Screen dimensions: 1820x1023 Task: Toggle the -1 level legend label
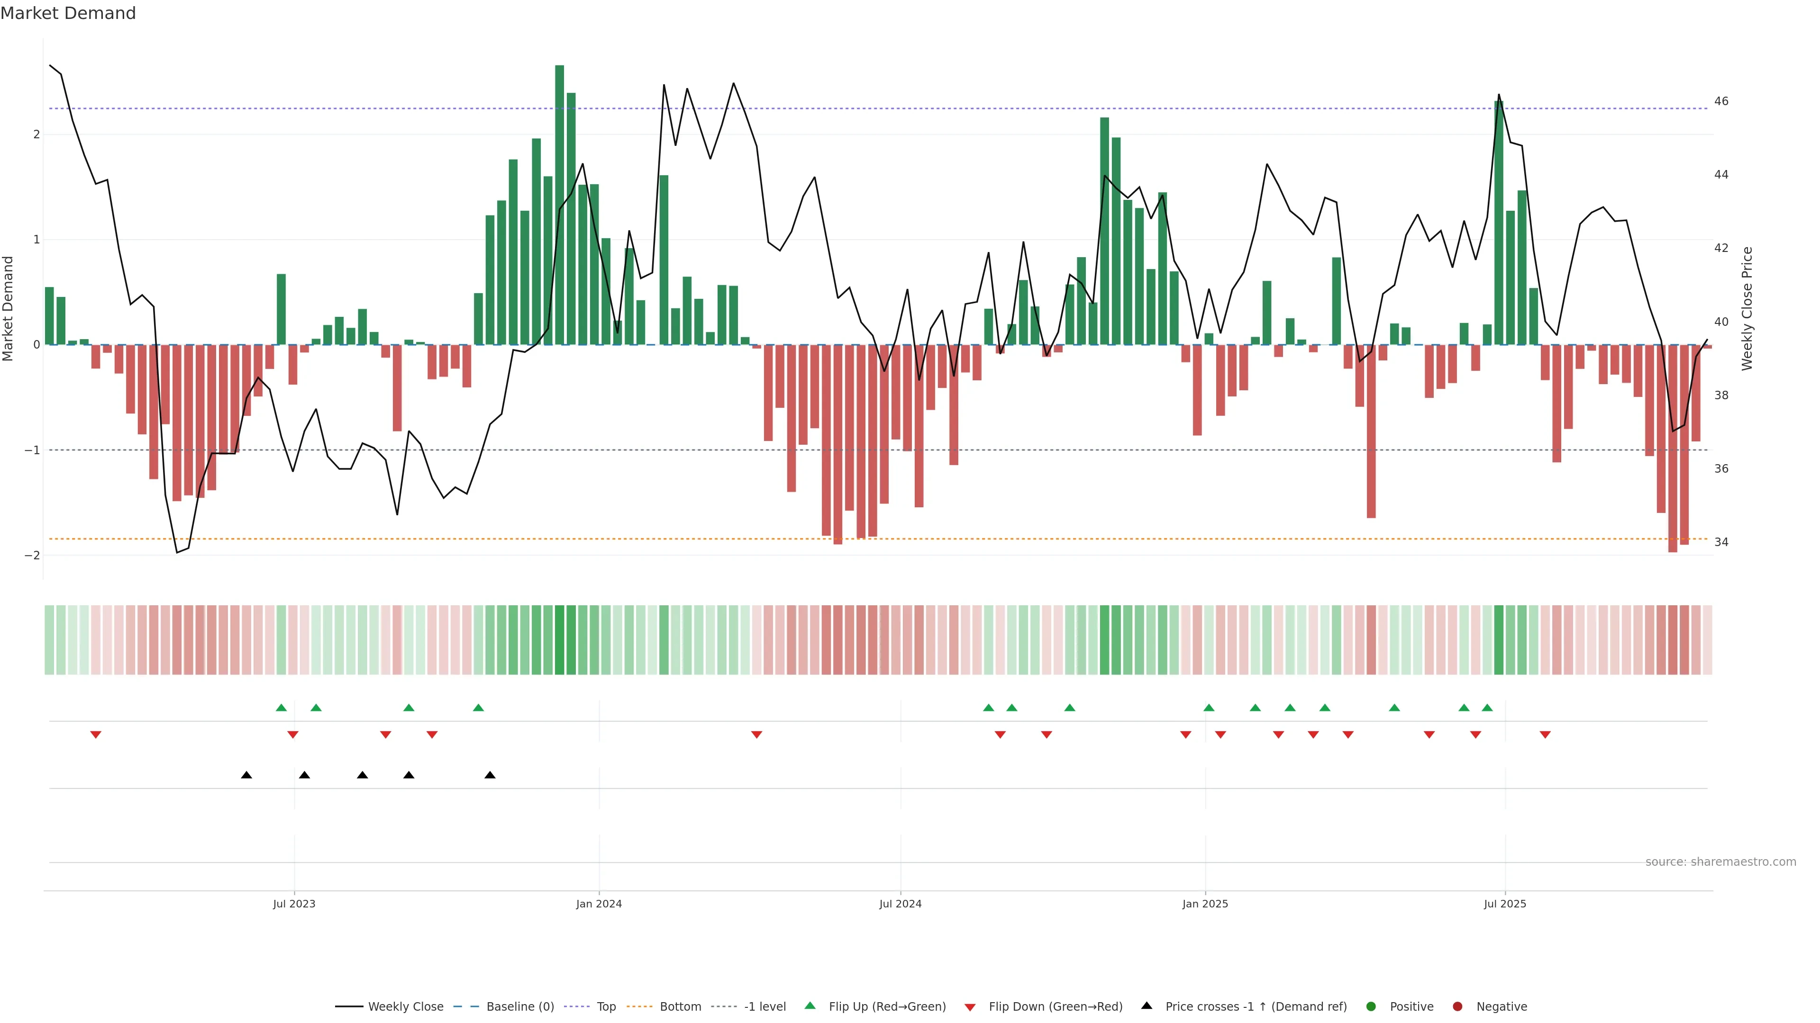click(x=764, y=1006)
